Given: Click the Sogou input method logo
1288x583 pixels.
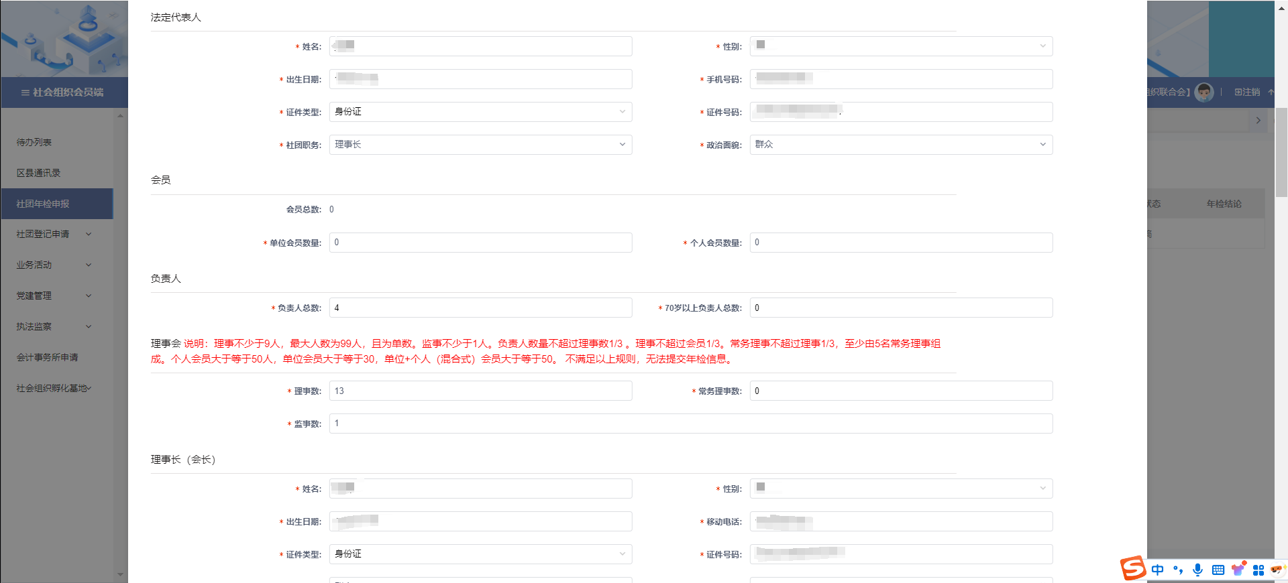Looking at the screenshot, I should 1133,568.
